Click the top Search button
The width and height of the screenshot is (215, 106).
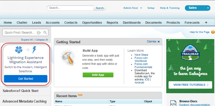tap(100, 8)
